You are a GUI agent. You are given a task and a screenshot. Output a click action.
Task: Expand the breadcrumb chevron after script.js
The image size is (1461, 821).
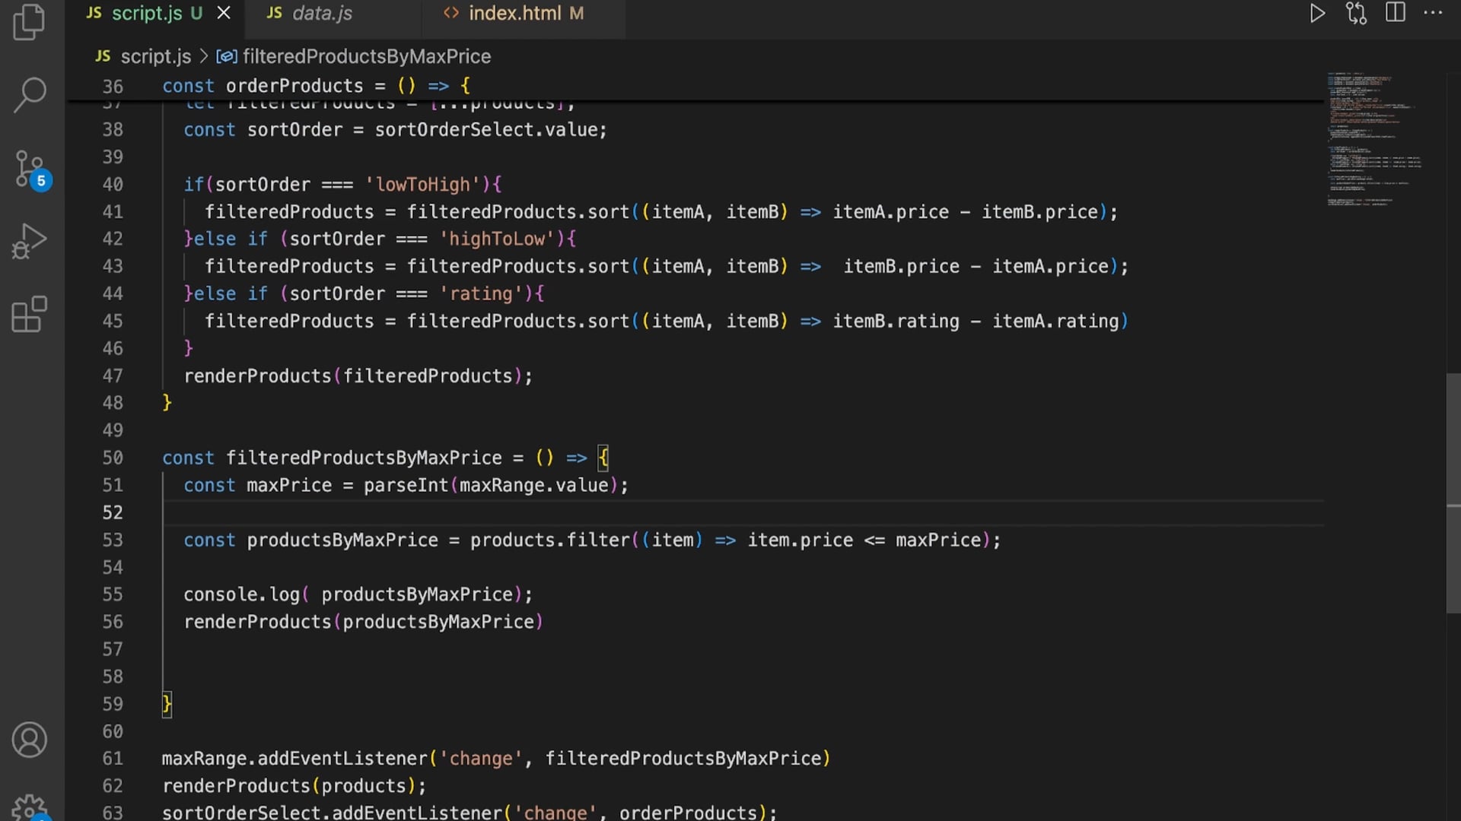(203, 56)
